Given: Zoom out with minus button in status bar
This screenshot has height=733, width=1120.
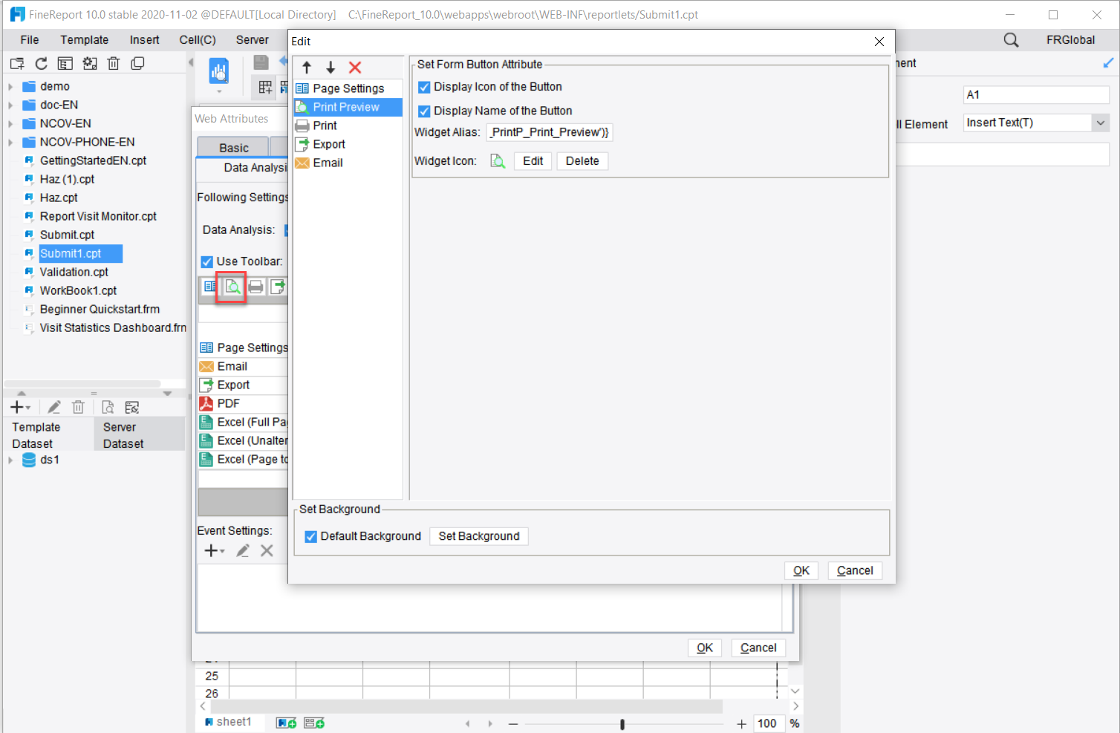Looking at the screenshot, I should [513, 723].
